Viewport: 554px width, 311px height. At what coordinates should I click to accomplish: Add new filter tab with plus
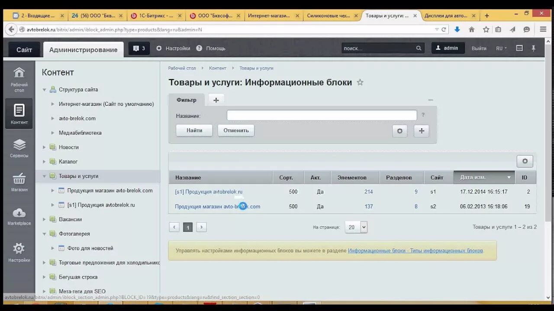pyautogui.click(x=216, y=100)
